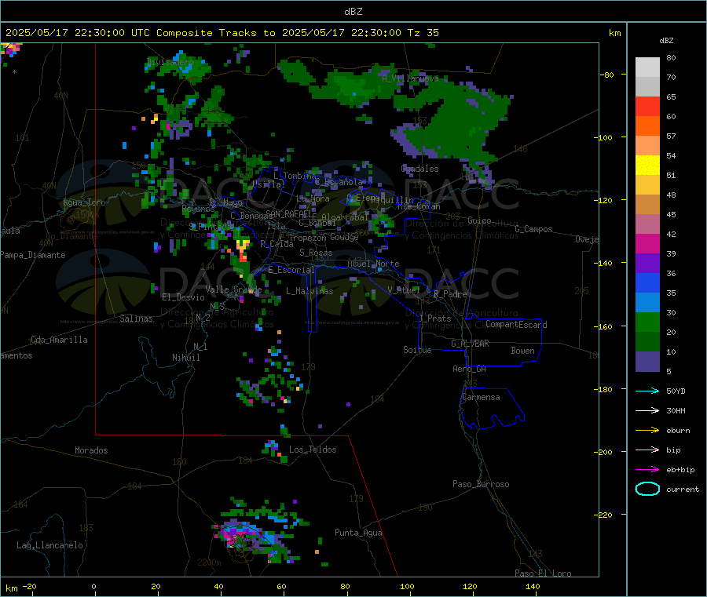Viewport: 707px width, 597px height.
Task: Click the Cda_Amarilla map label
Action: [59, 340]
